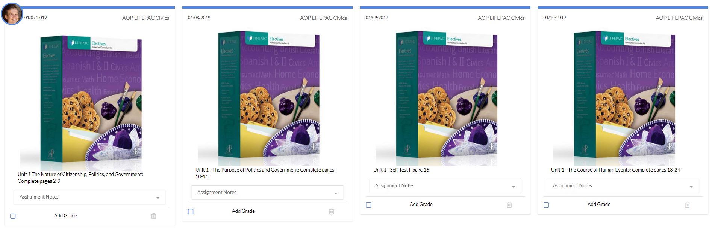Tick the checkbox on the 01/08/2019 card
This screenshot has height=230, width=715.
pyautogui.click(x=191, y=212)
